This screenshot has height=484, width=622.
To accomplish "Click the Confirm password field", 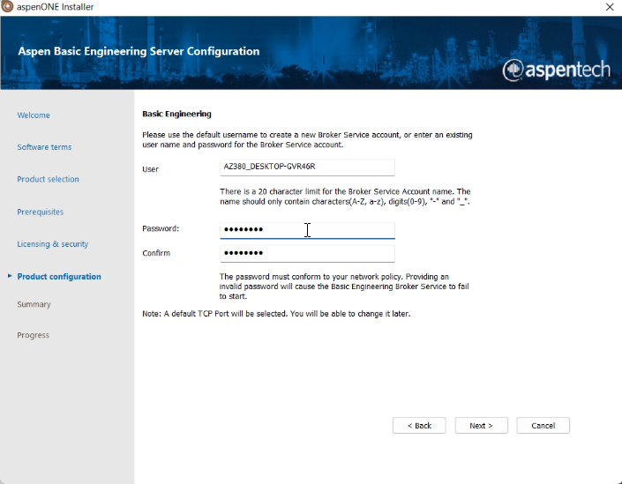I will click(x=306, y=254).
